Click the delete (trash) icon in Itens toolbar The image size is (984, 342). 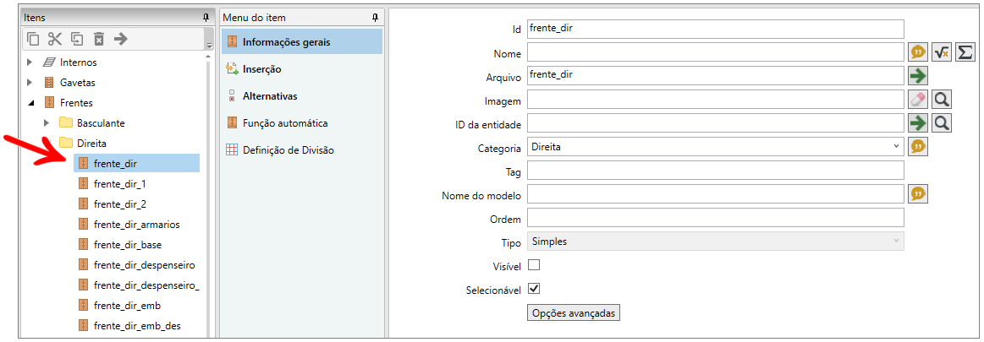pos(99,38)
